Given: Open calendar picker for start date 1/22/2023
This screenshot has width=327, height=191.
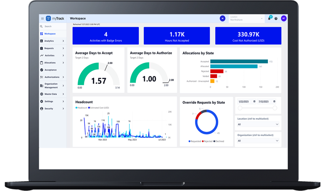Looking at the screenshot, I should point(254,102).
